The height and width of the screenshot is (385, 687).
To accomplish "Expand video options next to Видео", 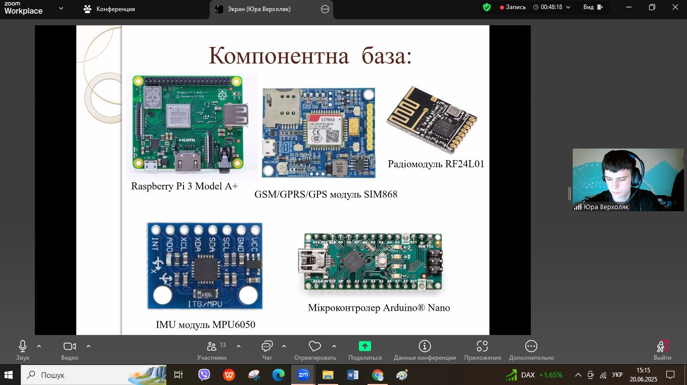I will click(x=88, y=346).
